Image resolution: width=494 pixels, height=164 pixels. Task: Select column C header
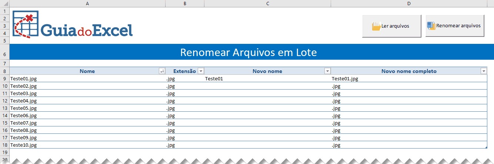[267, 3]
